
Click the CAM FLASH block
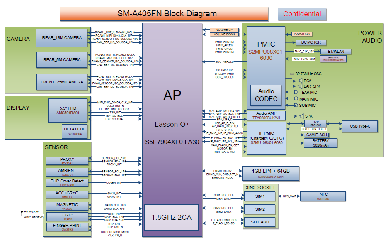pos(316,135)
